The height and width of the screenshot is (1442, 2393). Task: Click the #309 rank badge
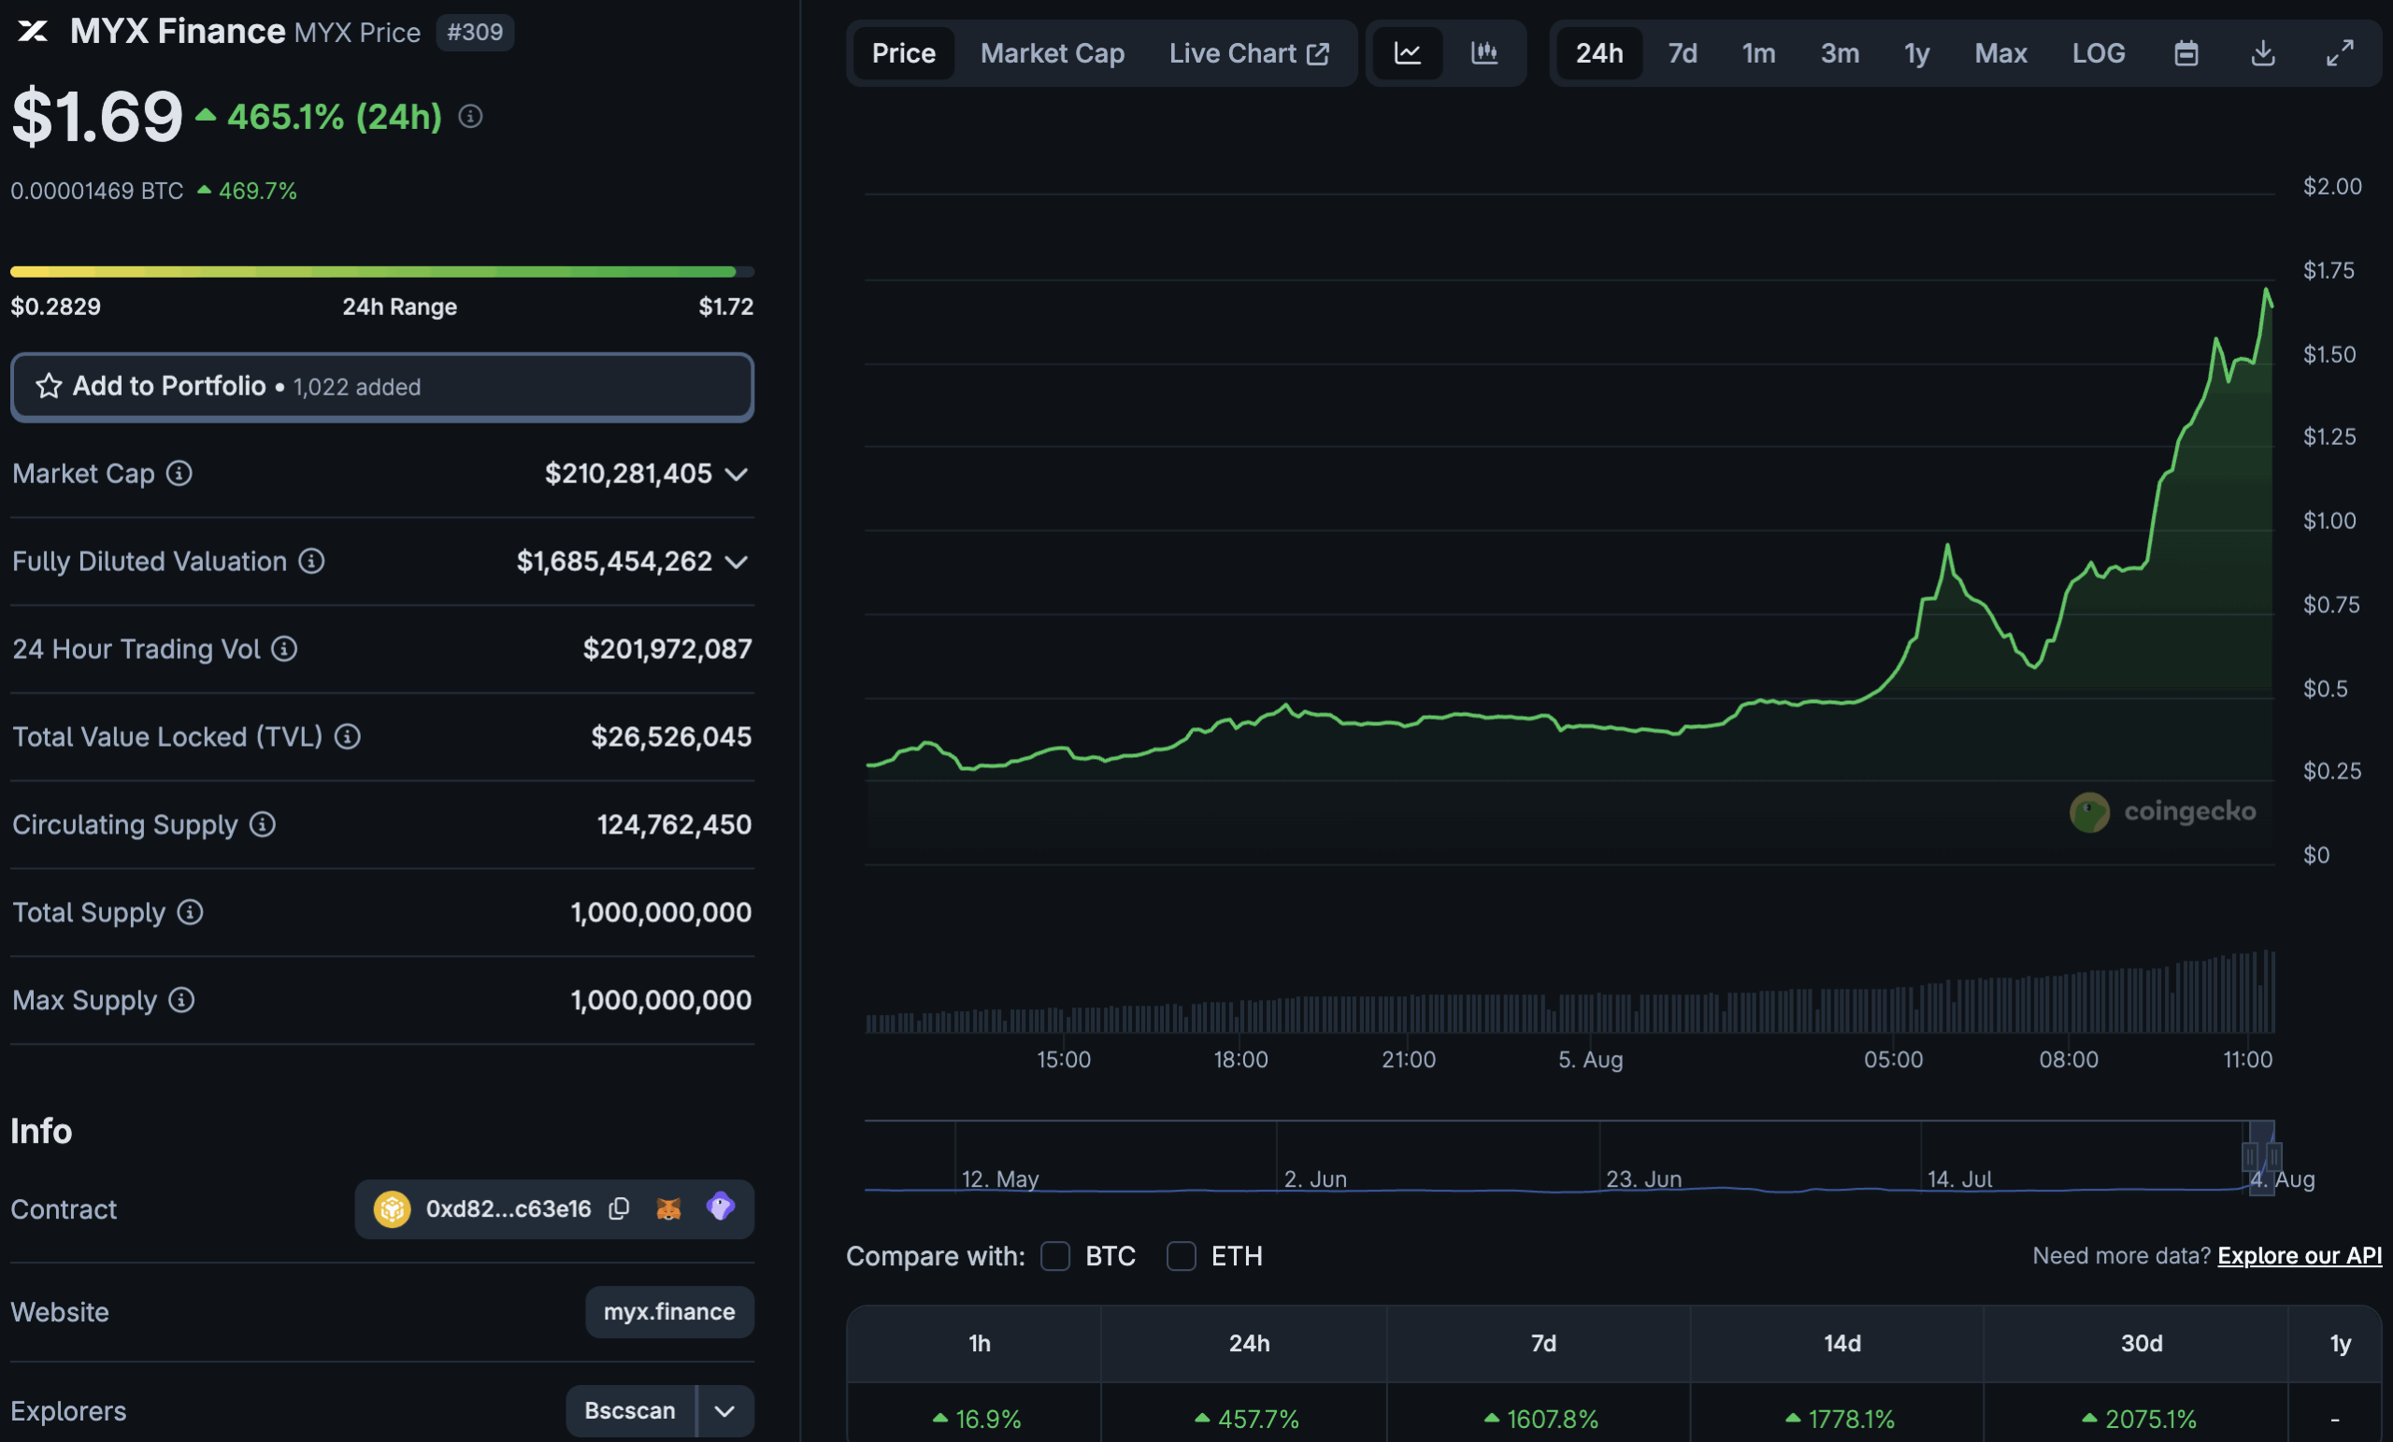coord(475,32)
